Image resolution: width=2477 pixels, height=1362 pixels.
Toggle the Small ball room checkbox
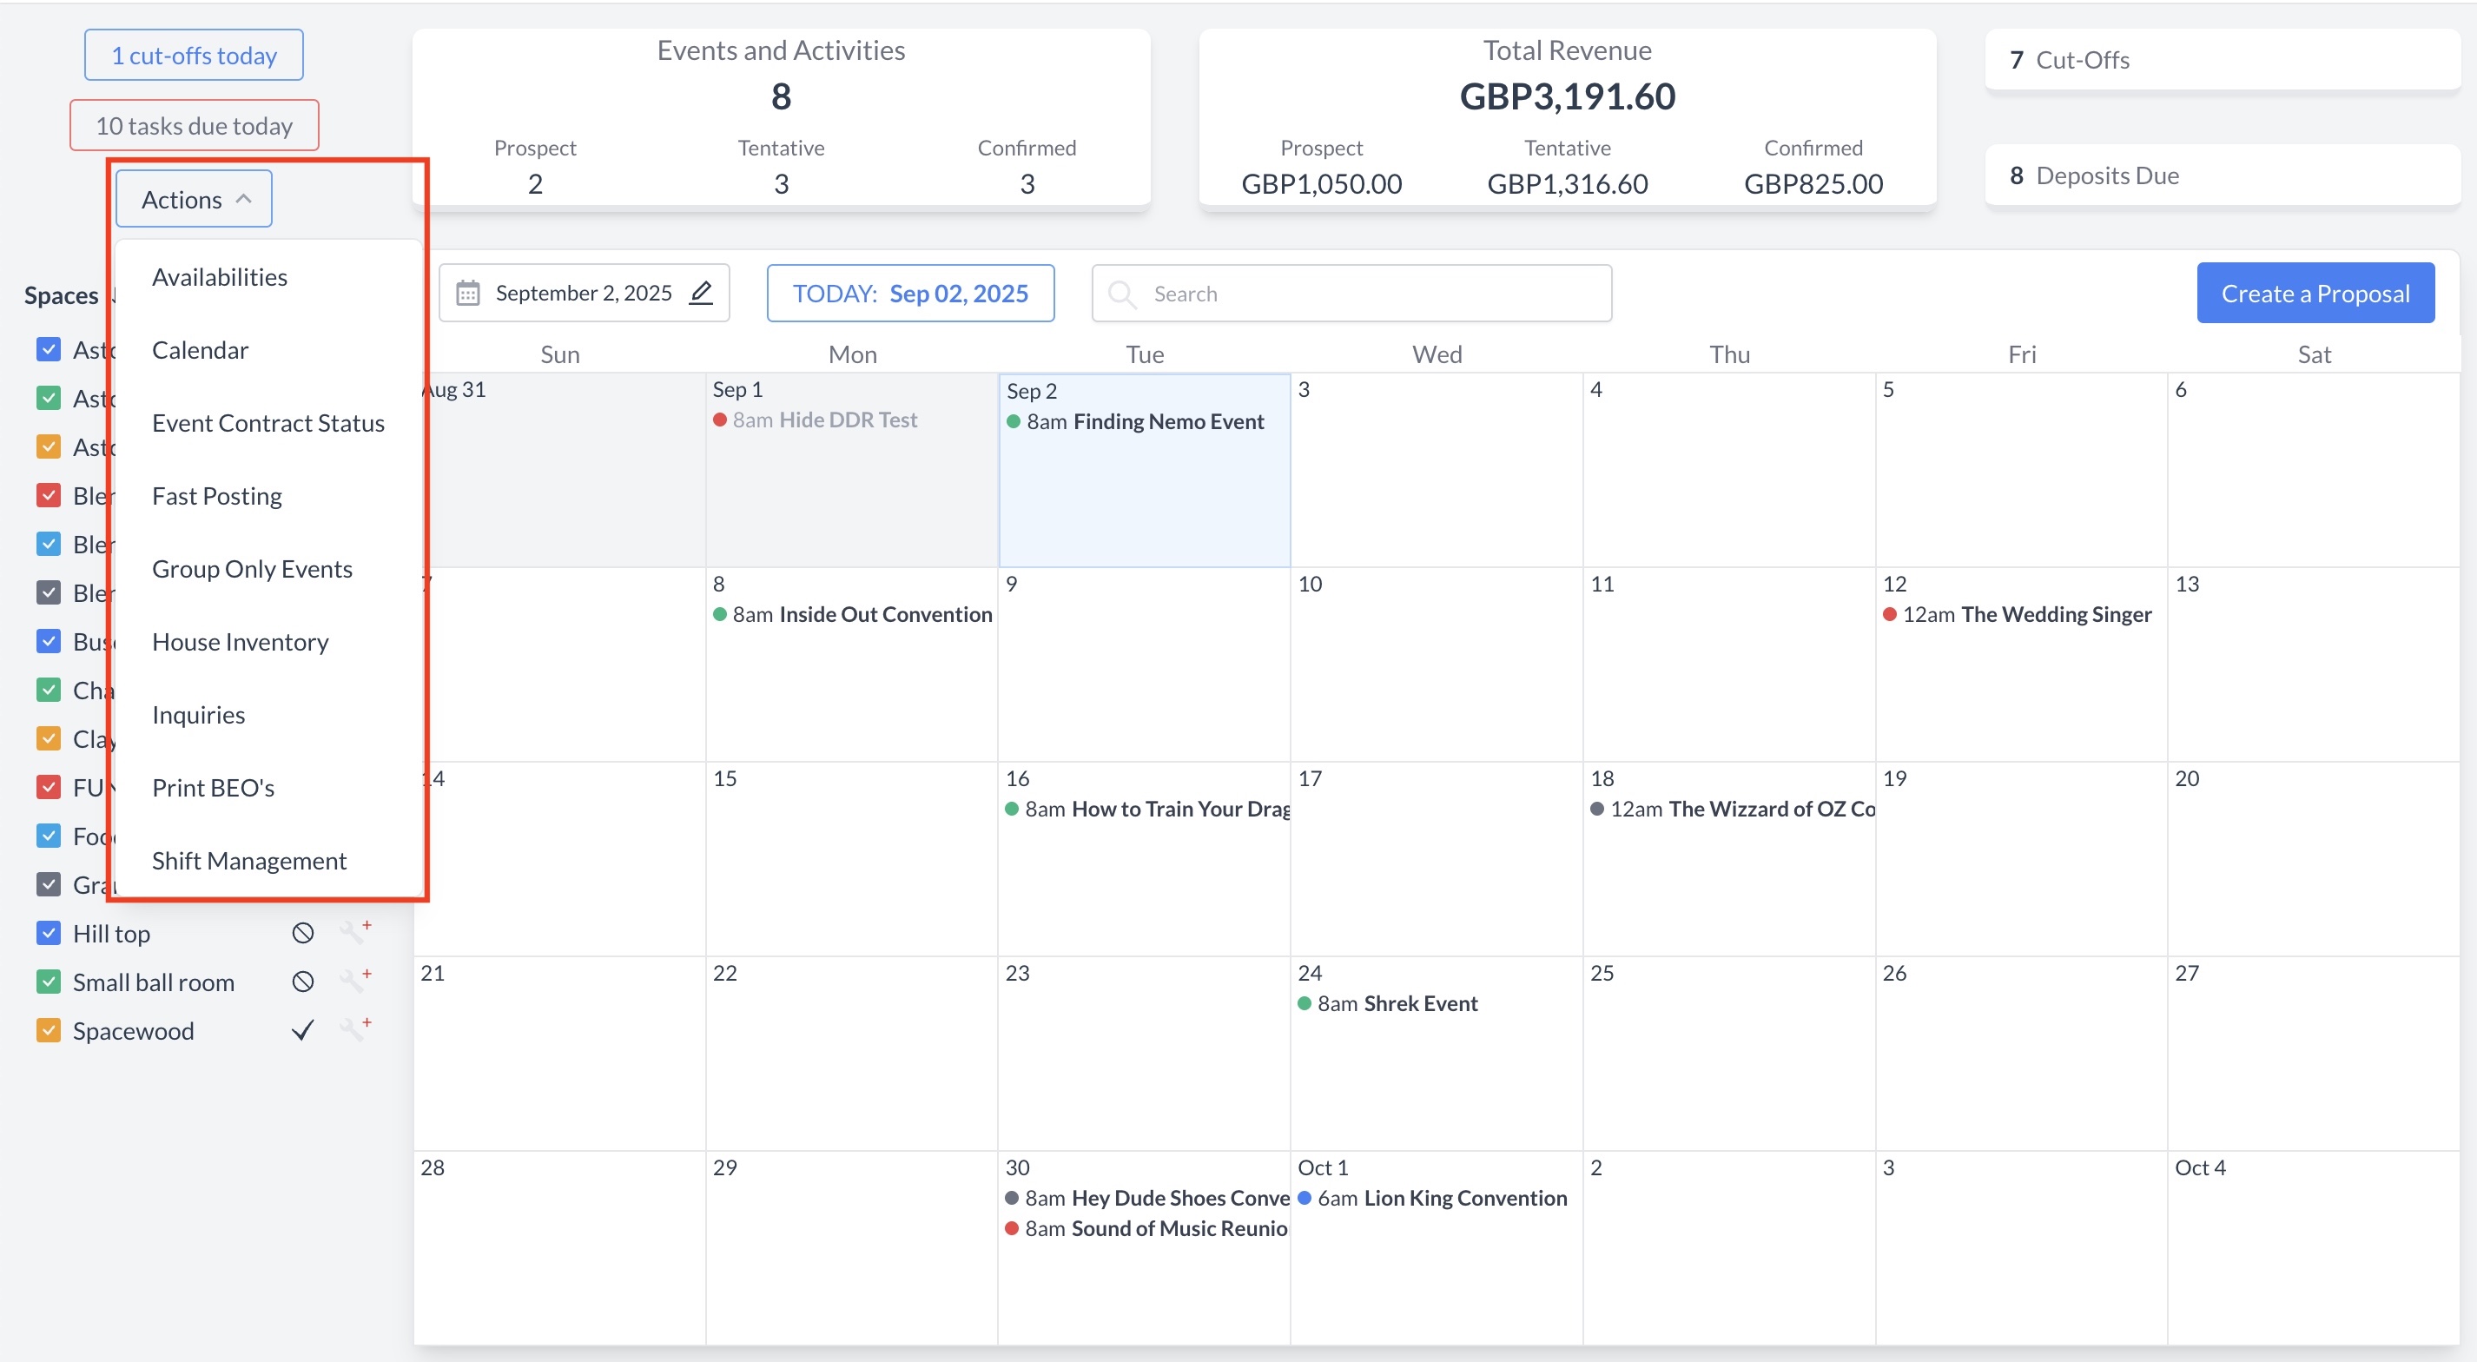pos(48,981)
